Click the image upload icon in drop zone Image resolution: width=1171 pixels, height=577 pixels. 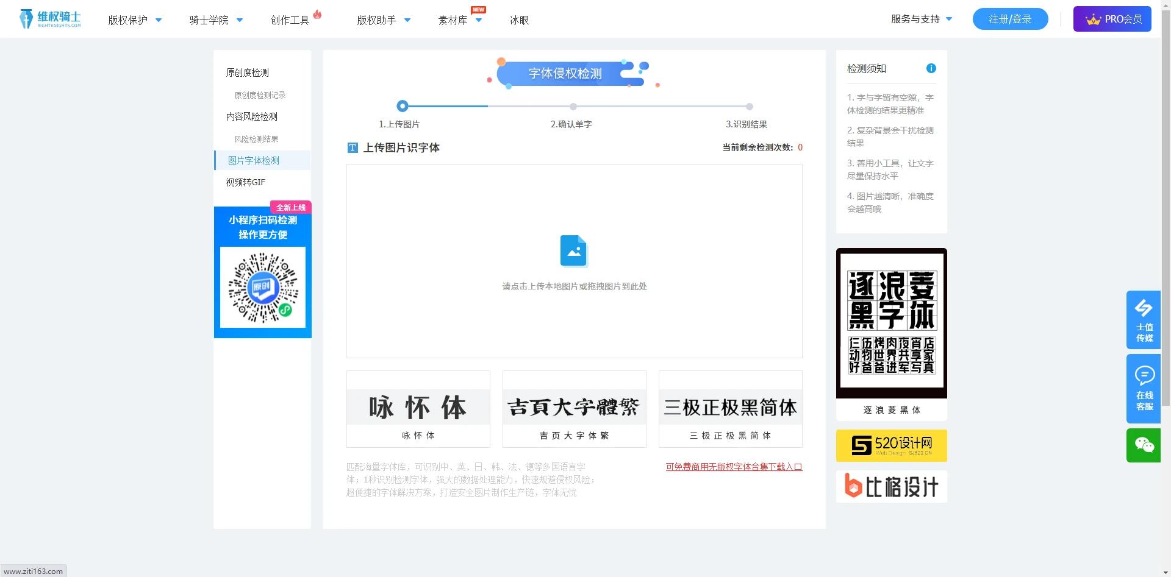tap(573, 250)
